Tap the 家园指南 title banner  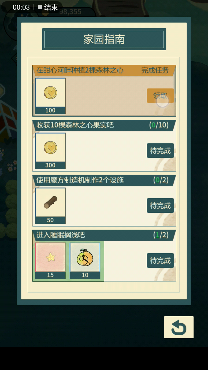pyautogui.click(x=104, y=39)
